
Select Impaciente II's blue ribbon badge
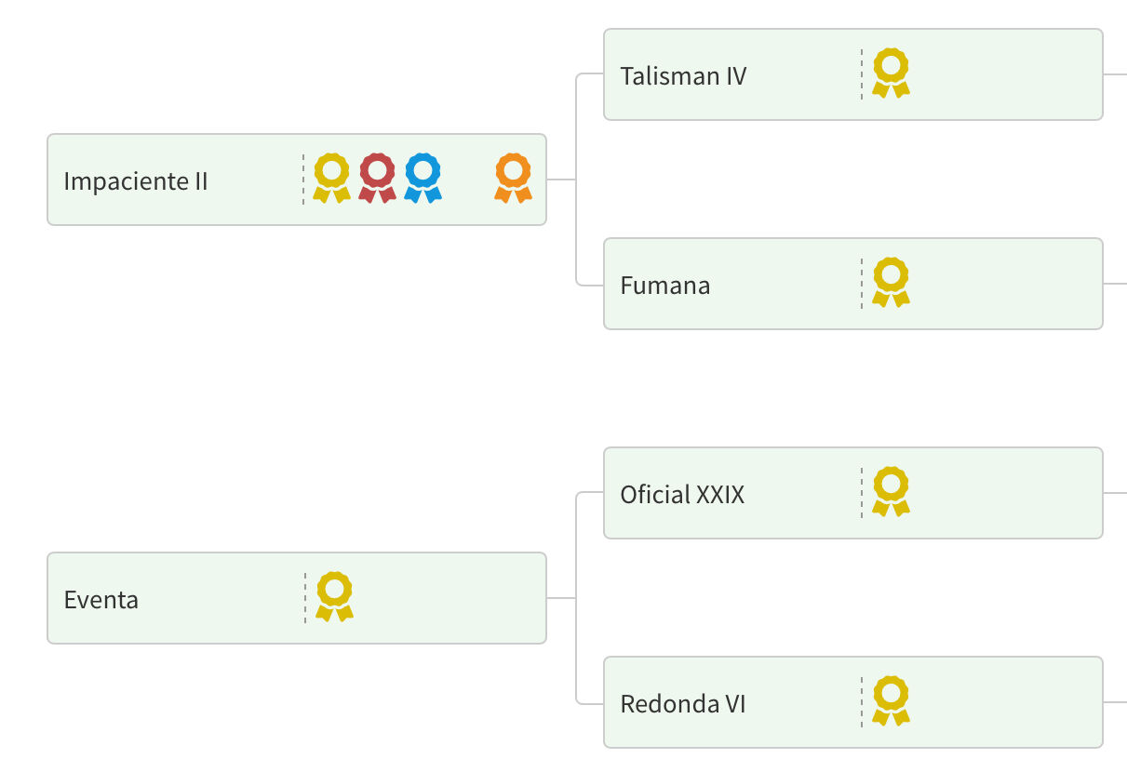pyautogui.click(x=423, y=178)
